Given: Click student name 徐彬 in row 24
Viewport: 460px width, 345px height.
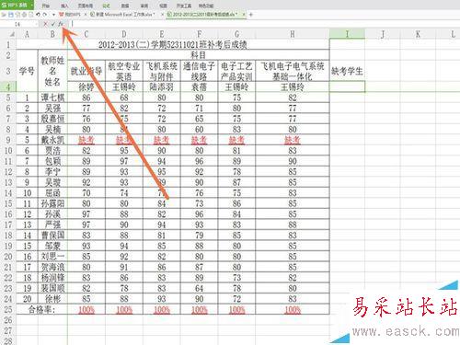Looking at the screenshot, I should [x=52, y=299].
